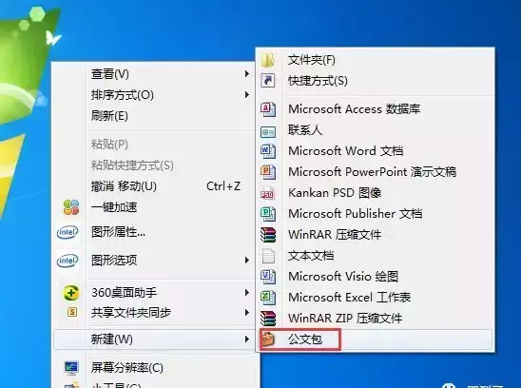Image resolution: width=521 pixels, height=388 pixels.
Task: Select 快捷方式(S) to create shortcut
Action: tap(318, 81)
